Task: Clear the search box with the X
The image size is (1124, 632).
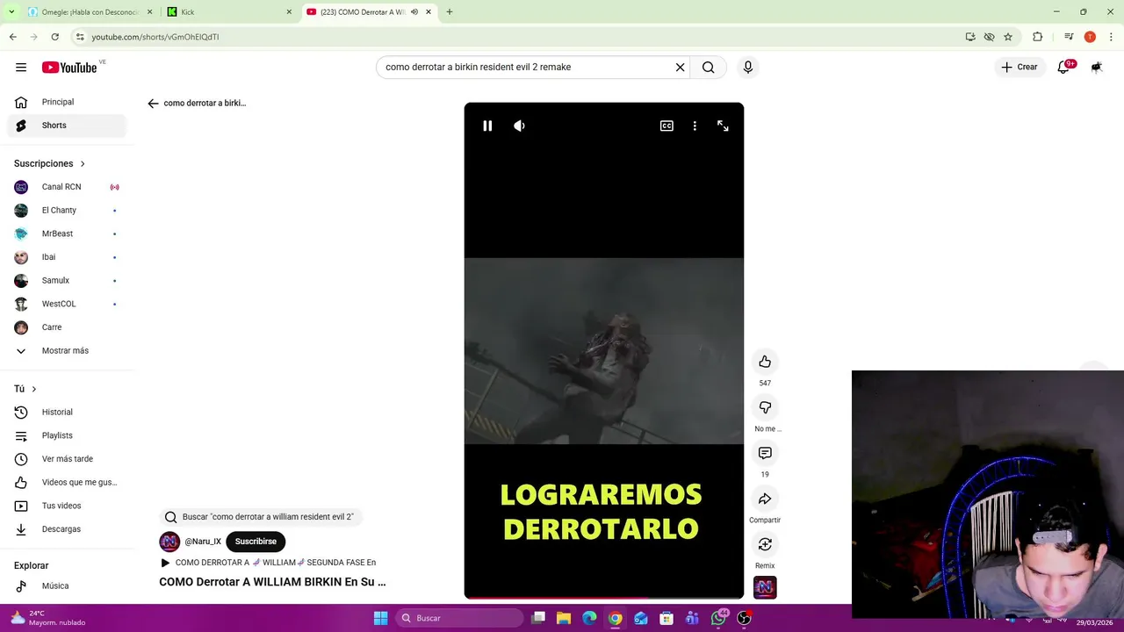Action: point(680,67)
